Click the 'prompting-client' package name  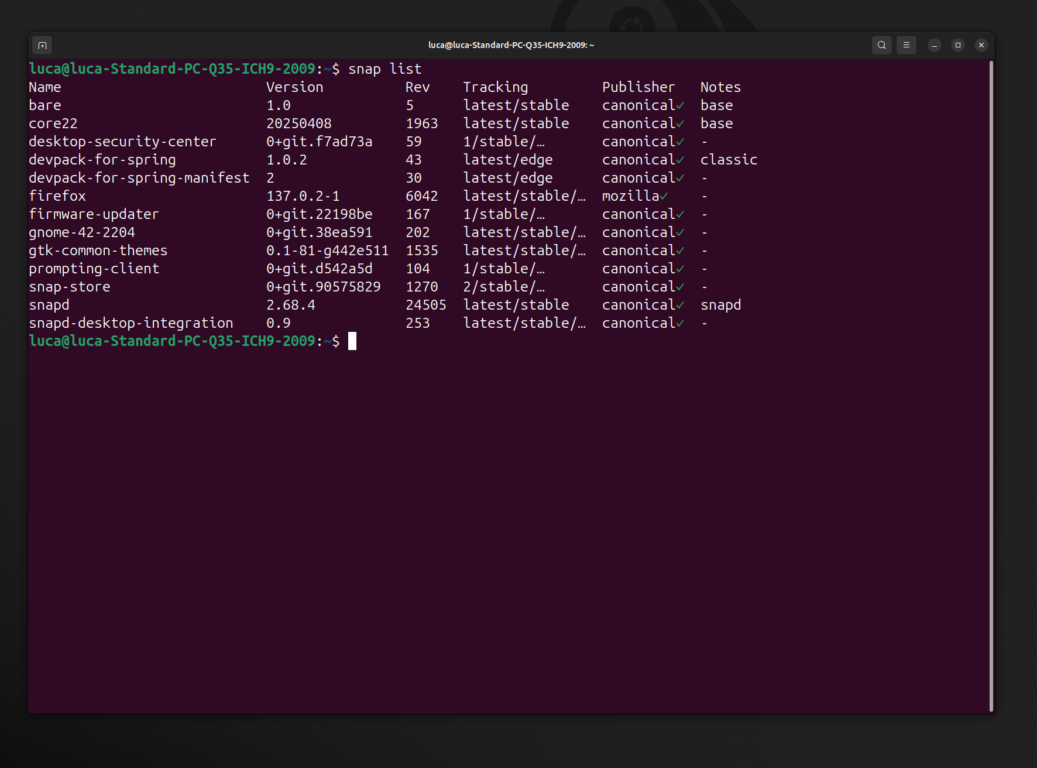(94, 269)
